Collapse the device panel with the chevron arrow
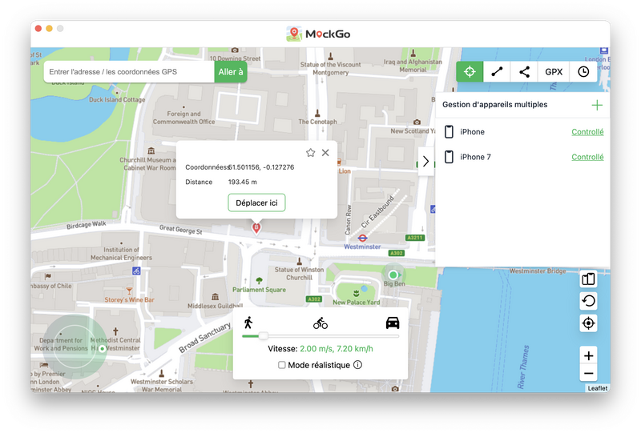The height and width of the screenshot is (433, 641). [x=425, y=162]
